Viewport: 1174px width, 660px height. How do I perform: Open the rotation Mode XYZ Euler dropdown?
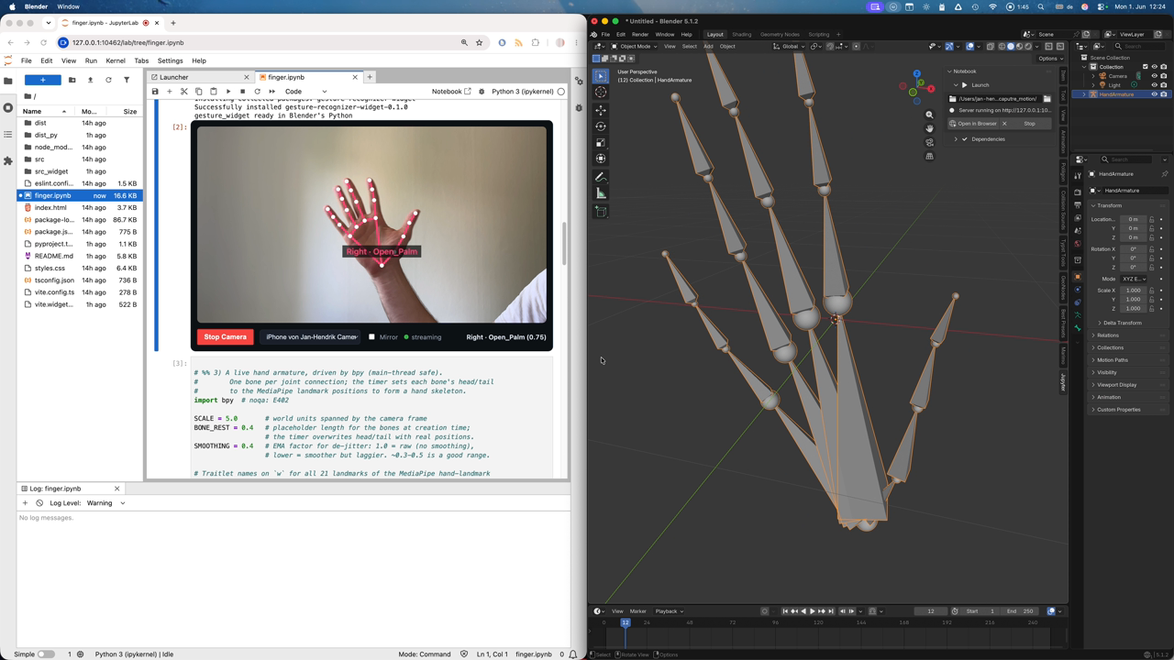1134,279
